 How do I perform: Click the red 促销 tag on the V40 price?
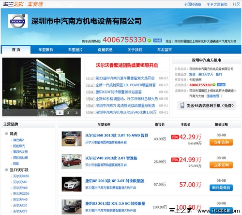[x=175, y=160]
